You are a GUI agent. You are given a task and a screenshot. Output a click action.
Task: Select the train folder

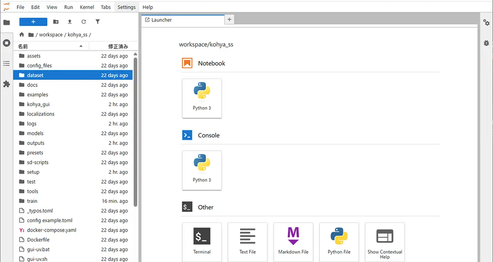coord(74,201)
